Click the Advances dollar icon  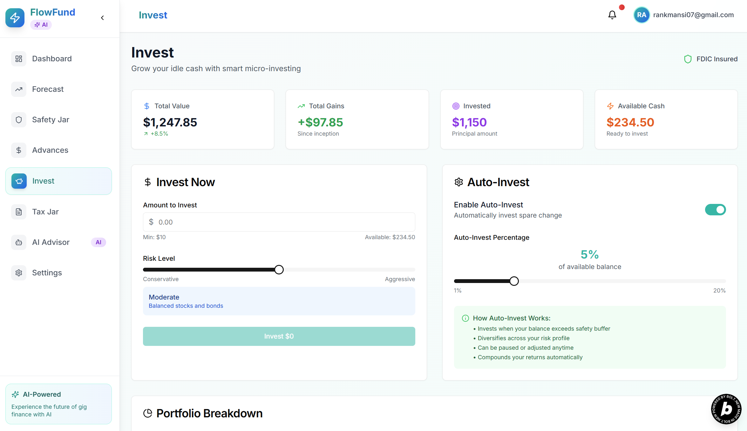point(19,150)
